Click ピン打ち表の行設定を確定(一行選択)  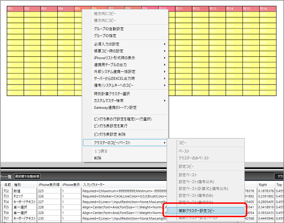click(x=123, y=119)
